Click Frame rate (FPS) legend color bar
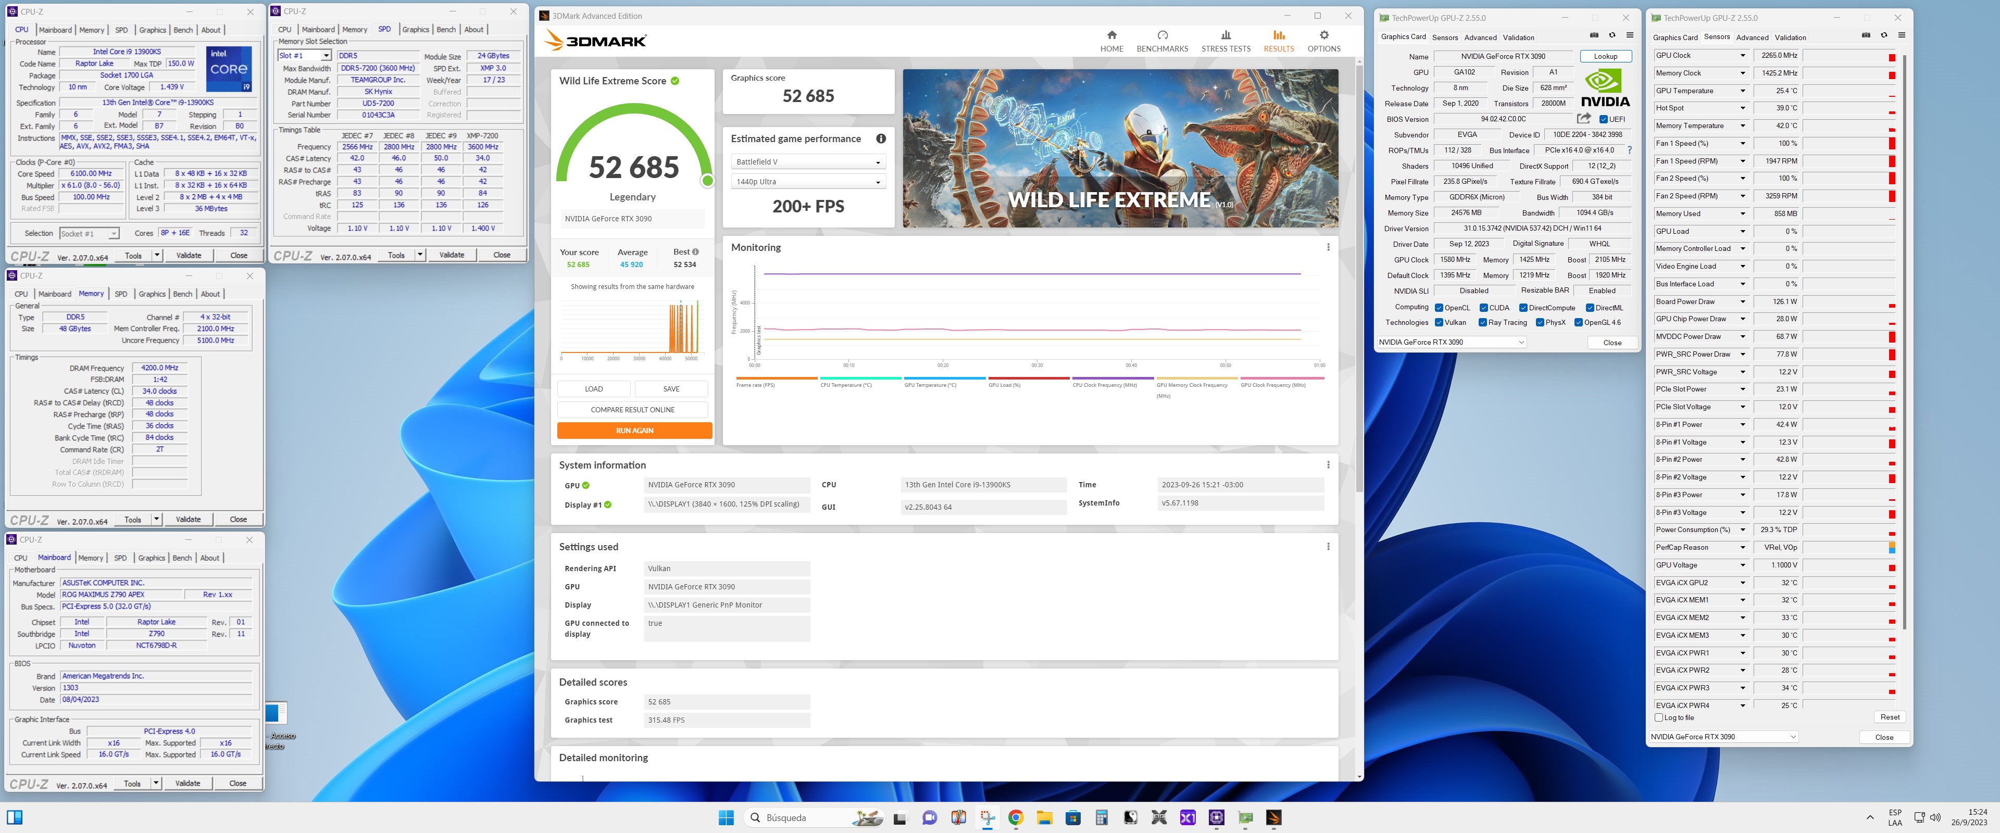This screenshot has height=833, width=2000. pyautogui.click(x=777, y=379)
